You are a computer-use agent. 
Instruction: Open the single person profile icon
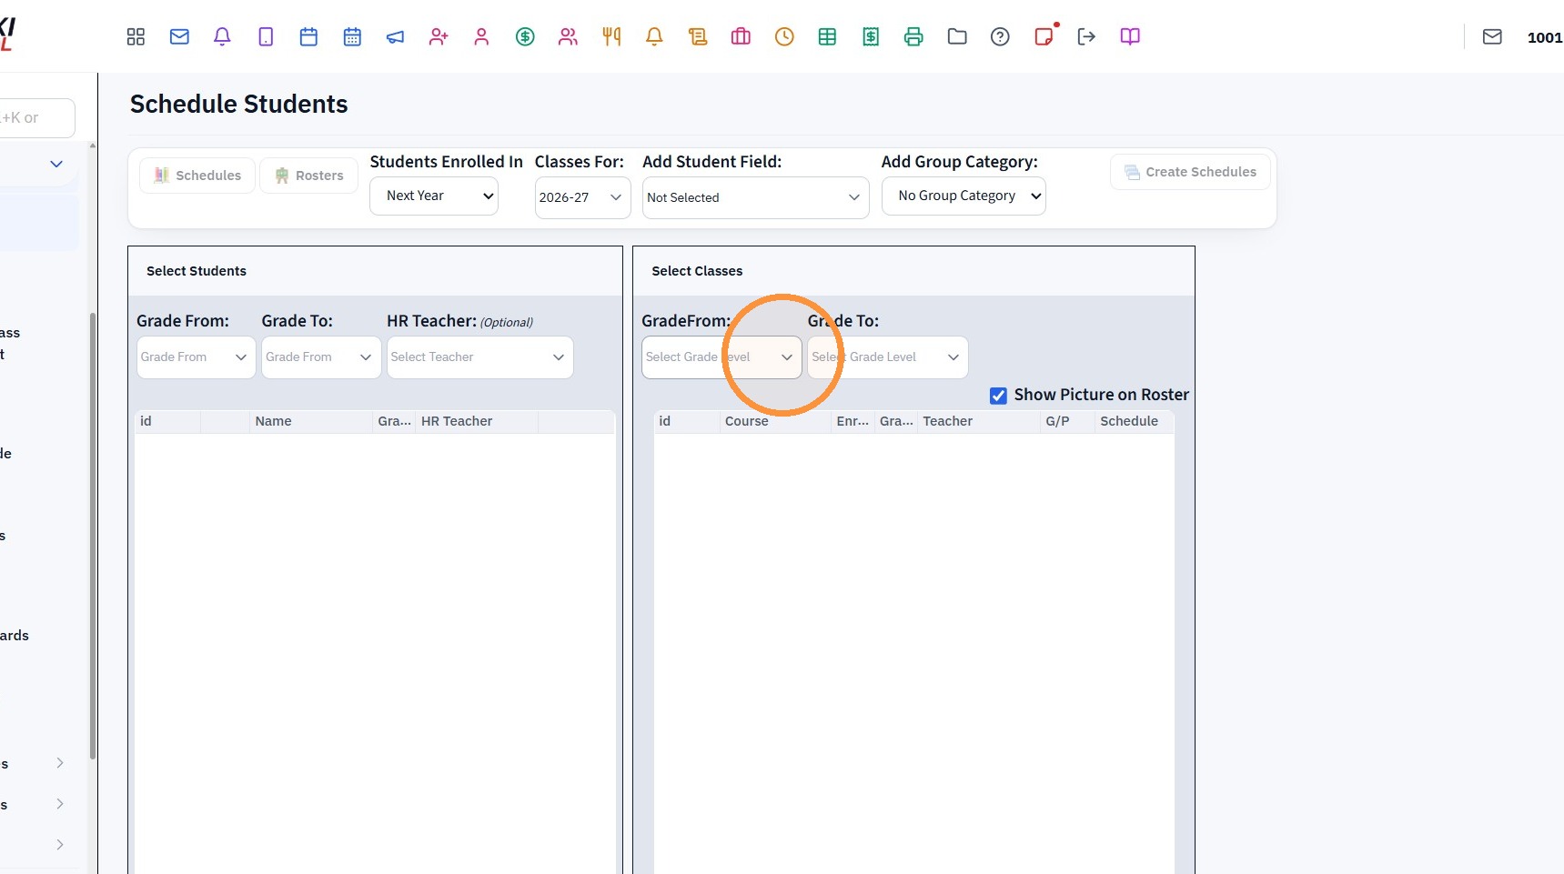pyautogui.click(x=481, y=36)
